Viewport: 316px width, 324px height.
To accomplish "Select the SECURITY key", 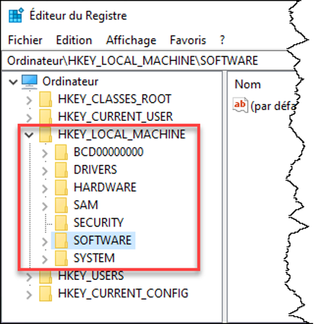I will tap(98, 223).
